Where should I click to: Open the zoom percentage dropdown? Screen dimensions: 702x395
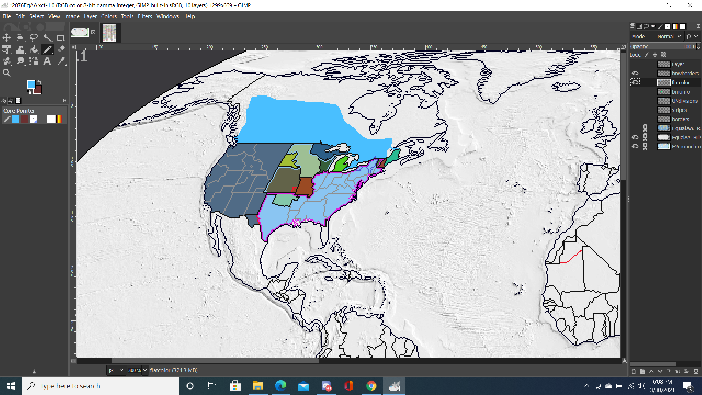[145, 370]
